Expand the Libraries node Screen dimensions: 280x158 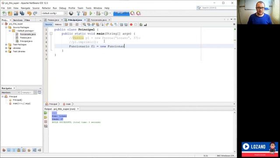click(6, 48)
